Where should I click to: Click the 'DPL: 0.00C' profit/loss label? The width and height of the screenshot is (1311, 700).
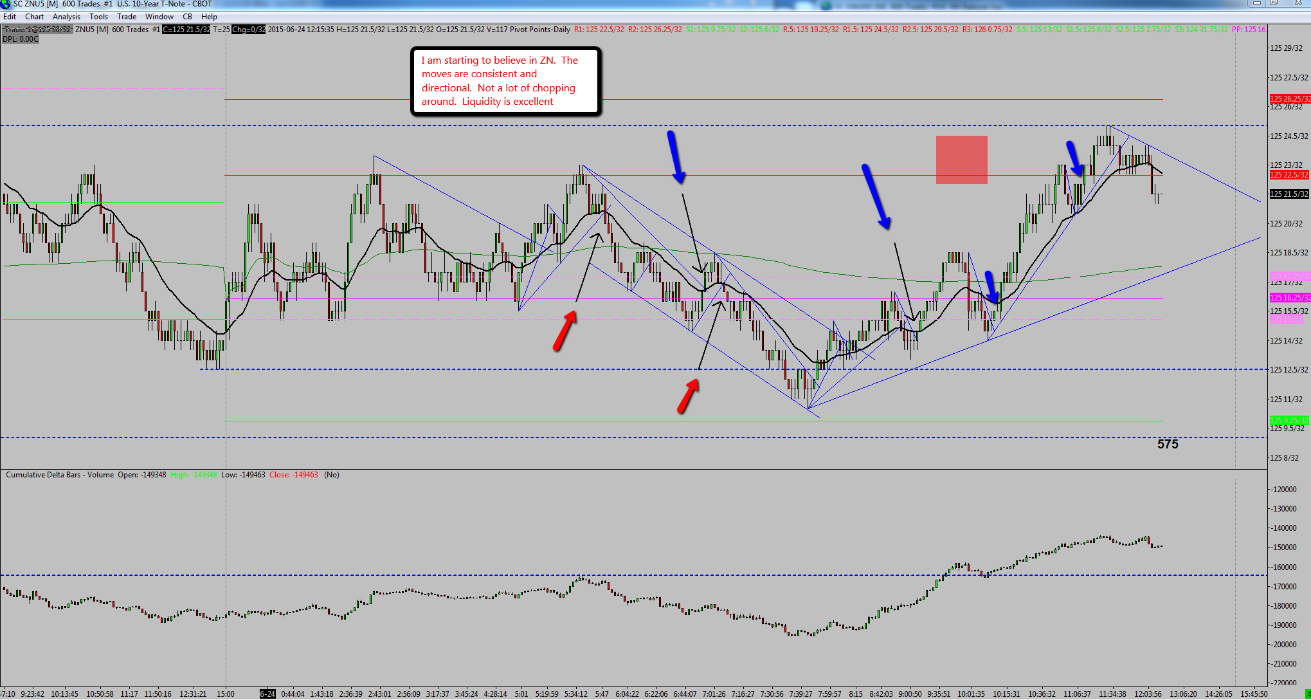click(21, 39)
